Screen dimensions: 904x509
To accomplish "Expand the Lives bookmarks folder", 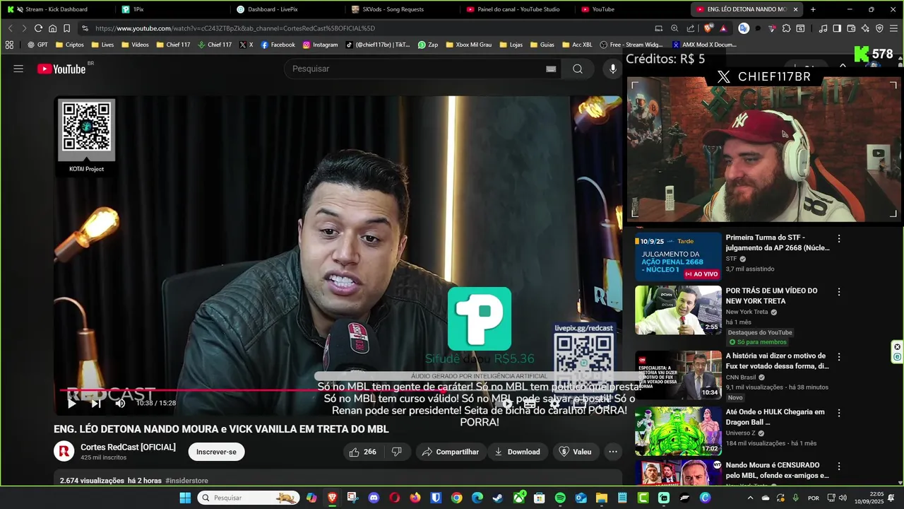I will (102, 45).
